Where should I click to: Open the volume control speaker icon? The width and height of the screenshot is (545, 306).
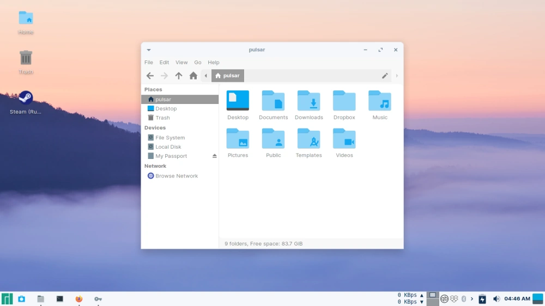(496, 299)
